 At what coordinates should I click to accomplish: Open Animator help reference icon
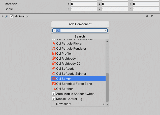click(147, 16)
